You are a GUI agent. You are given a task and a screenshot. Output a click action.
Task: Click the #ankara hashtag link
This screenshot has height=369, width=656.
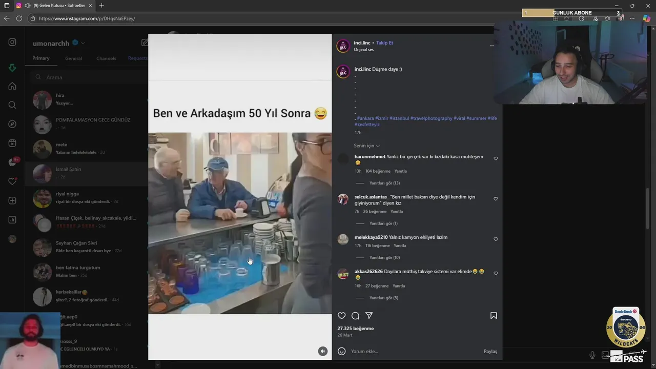365,118
